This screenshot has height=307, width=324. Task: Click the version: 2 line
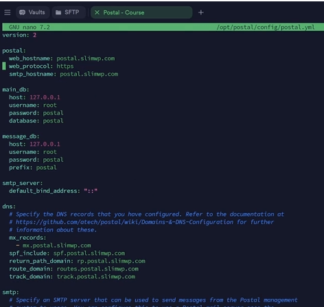(19, 35)
